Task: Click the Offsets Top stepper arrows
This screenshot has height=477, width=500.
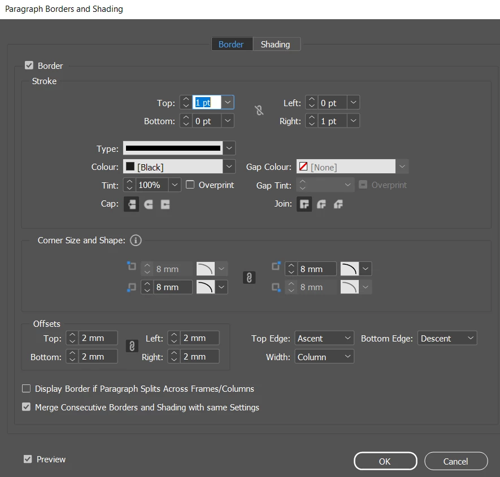Action: pos(72,338)
